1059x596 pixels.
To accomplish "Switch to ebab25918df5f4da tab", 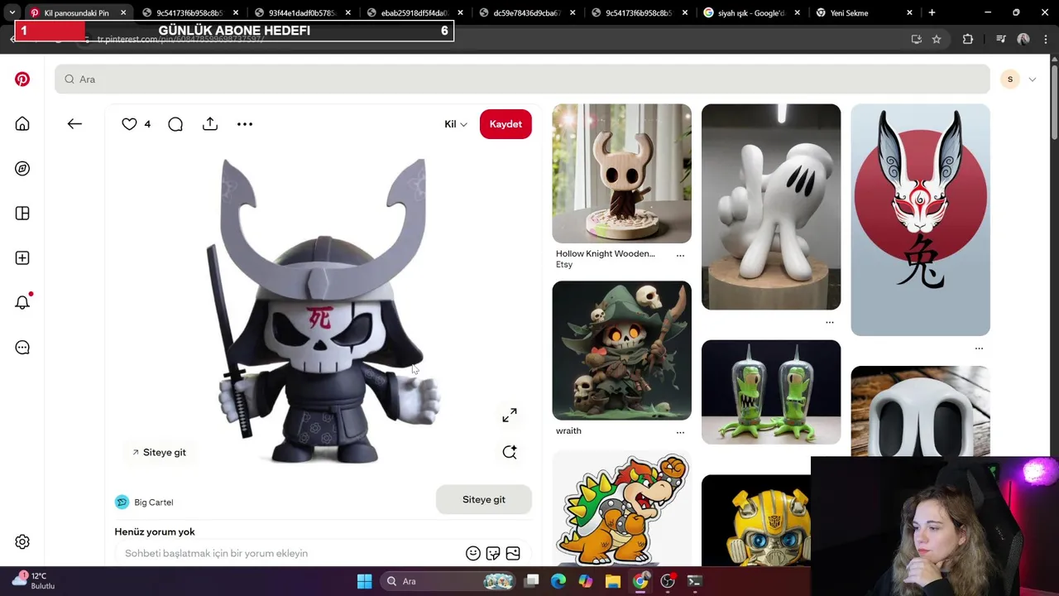I will click(414, 13).
